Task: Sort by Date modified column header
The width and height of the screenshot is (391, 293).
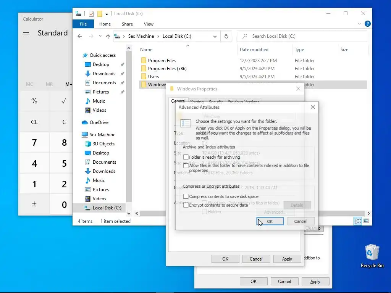Action: (x=254, y=50)
